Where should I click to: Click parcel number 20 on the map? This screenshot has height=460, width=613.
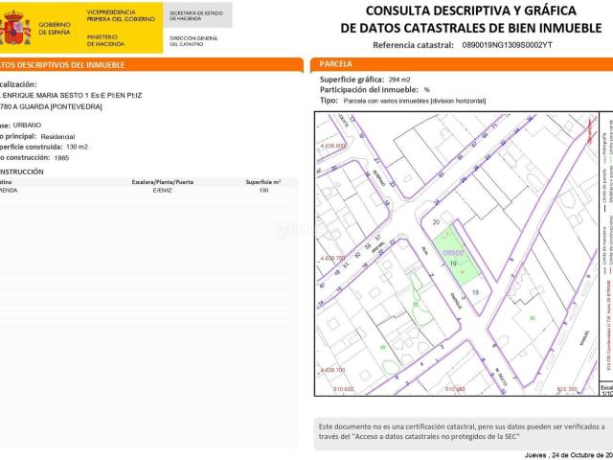pos(436,222)
